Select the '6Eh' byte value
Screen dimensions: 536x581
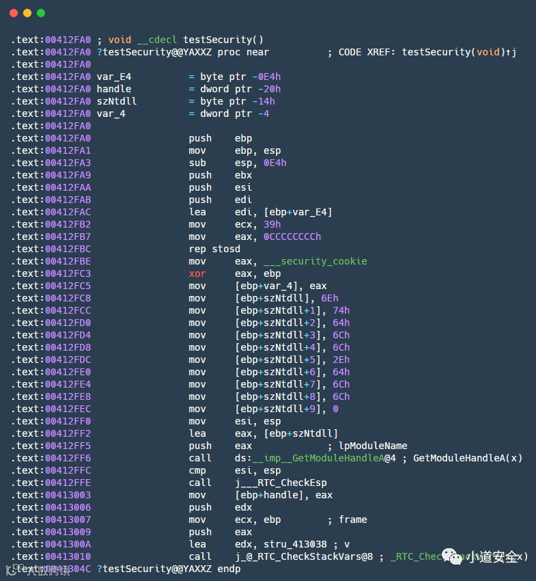tap(329, 298)
